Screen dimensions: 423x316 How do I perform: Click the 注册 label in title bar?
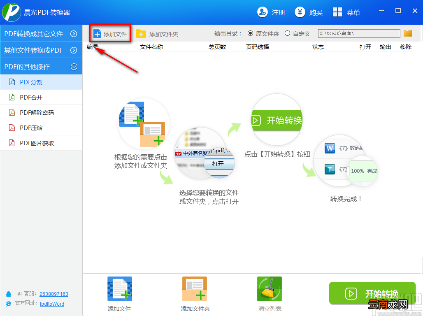pyautogui.click(x=279, y=12)
